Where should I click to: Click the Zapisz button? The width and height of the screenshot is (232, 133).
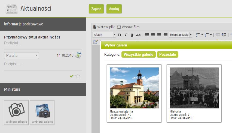click(x=96, y=9)
